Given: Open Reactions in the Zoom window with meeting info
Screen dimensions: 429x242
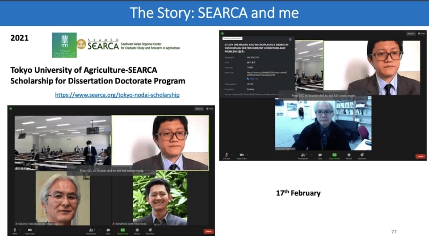Looking at the screenshot, I should (x=362, y=156).
